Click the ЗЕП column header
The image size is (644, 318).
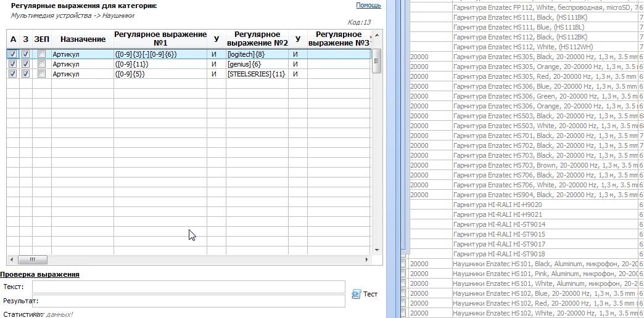coord(41,39)
